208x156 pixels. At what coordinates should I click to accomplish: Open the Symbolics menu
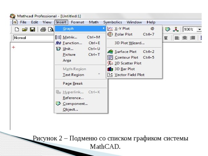pyautogui.click(x=113, y=22)
